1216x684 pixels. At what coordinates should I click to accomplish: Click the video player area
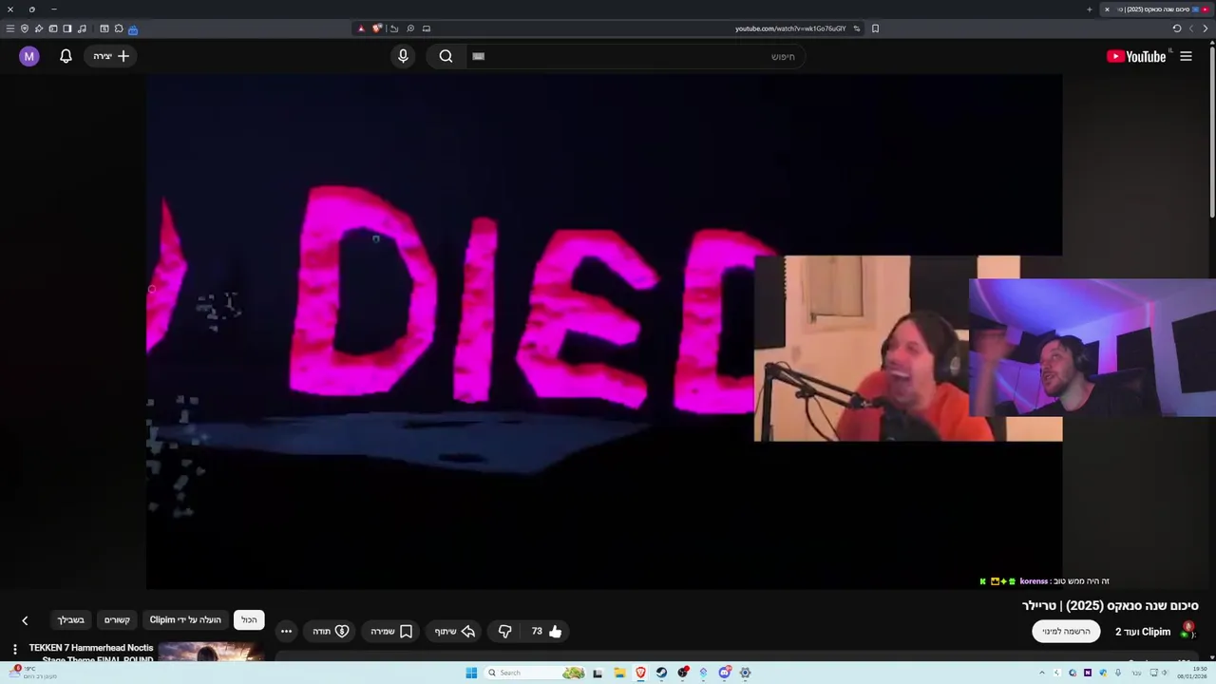click(604, 331)
